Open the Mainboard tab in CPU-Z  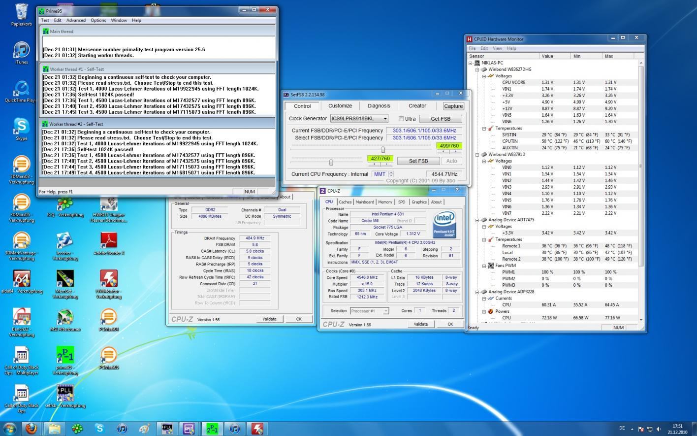tap(365, 202)
